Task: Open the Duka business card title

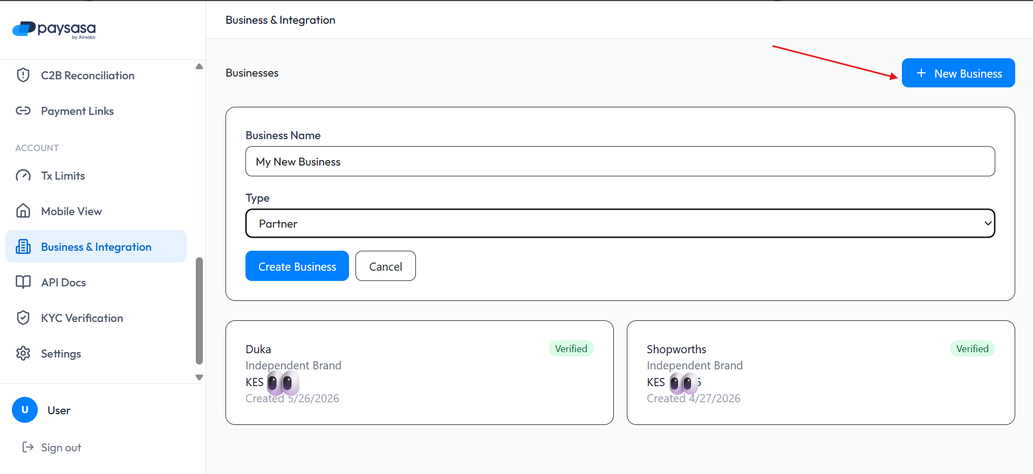Action: tap(258, 349)
